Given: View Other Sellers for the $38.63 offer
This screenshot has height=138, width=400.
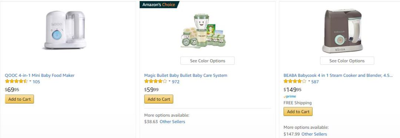Looking at the screenshot, I should [x=173, y=122].
